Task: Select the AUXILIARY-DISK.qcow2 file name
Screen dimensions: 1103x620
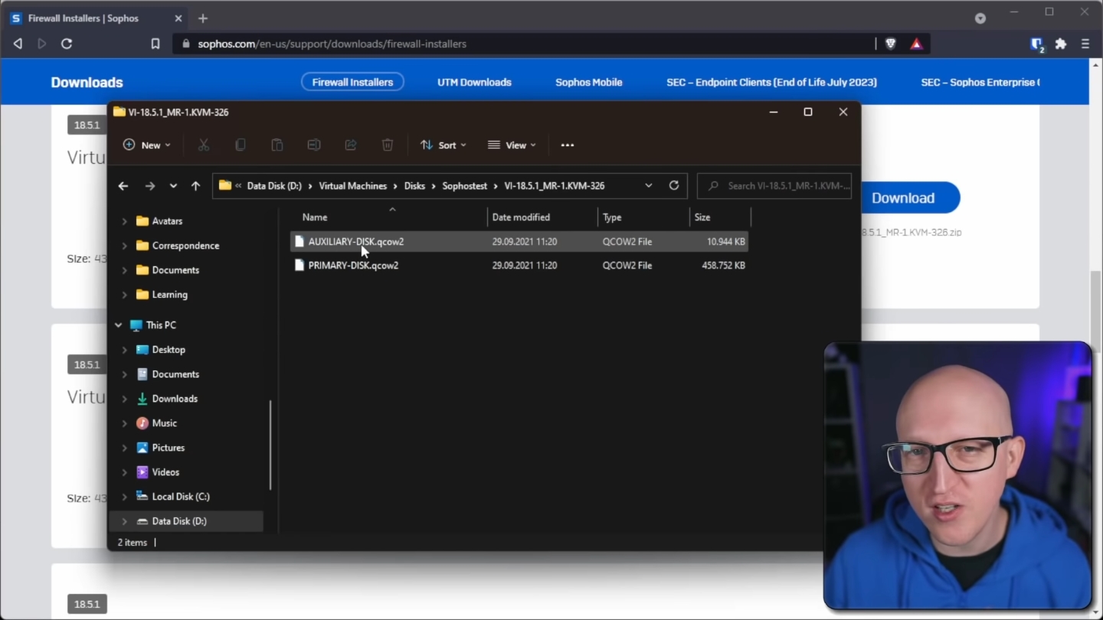Action: tap(356, 241)
